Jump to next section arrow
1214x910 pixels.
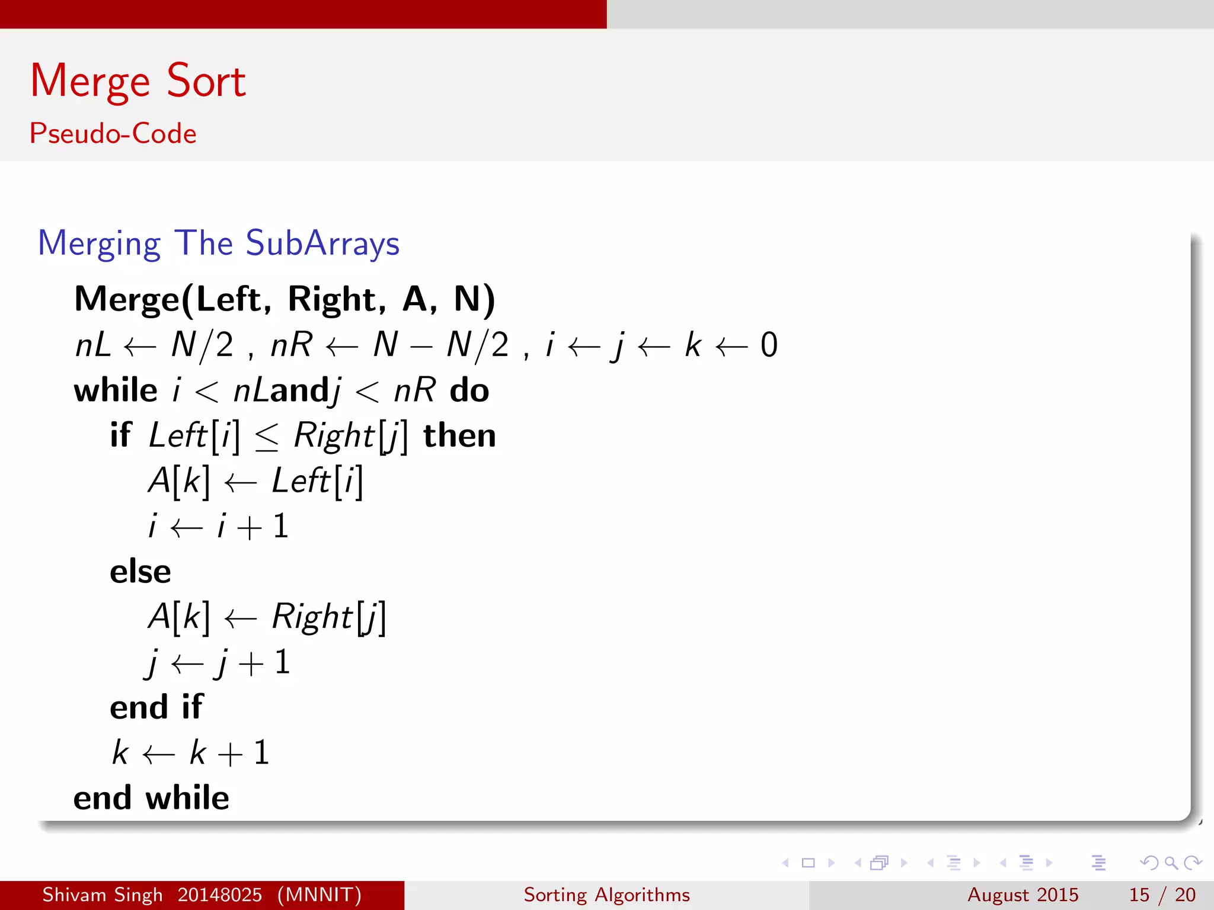pos(1049,863)
